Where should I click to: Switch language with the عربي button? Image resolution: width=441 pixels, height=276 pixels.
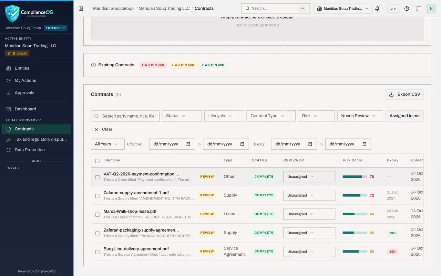point(393,9)
